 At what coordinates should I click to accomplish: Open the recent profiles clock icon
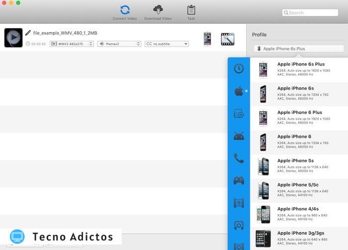[x=239, y=69]
